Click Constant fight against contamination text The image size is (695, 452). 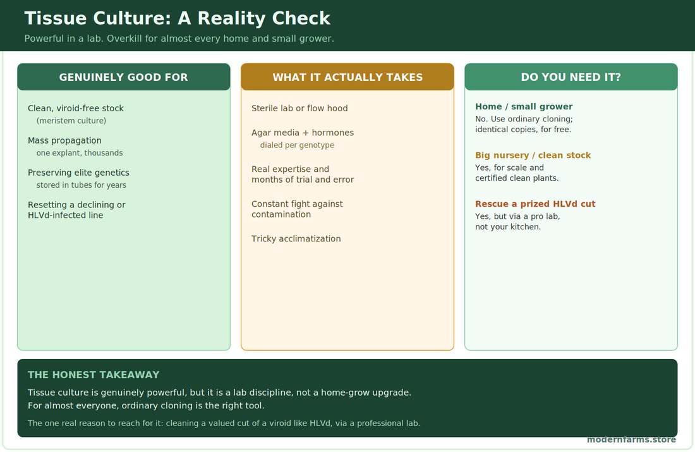tap(297, 209)
